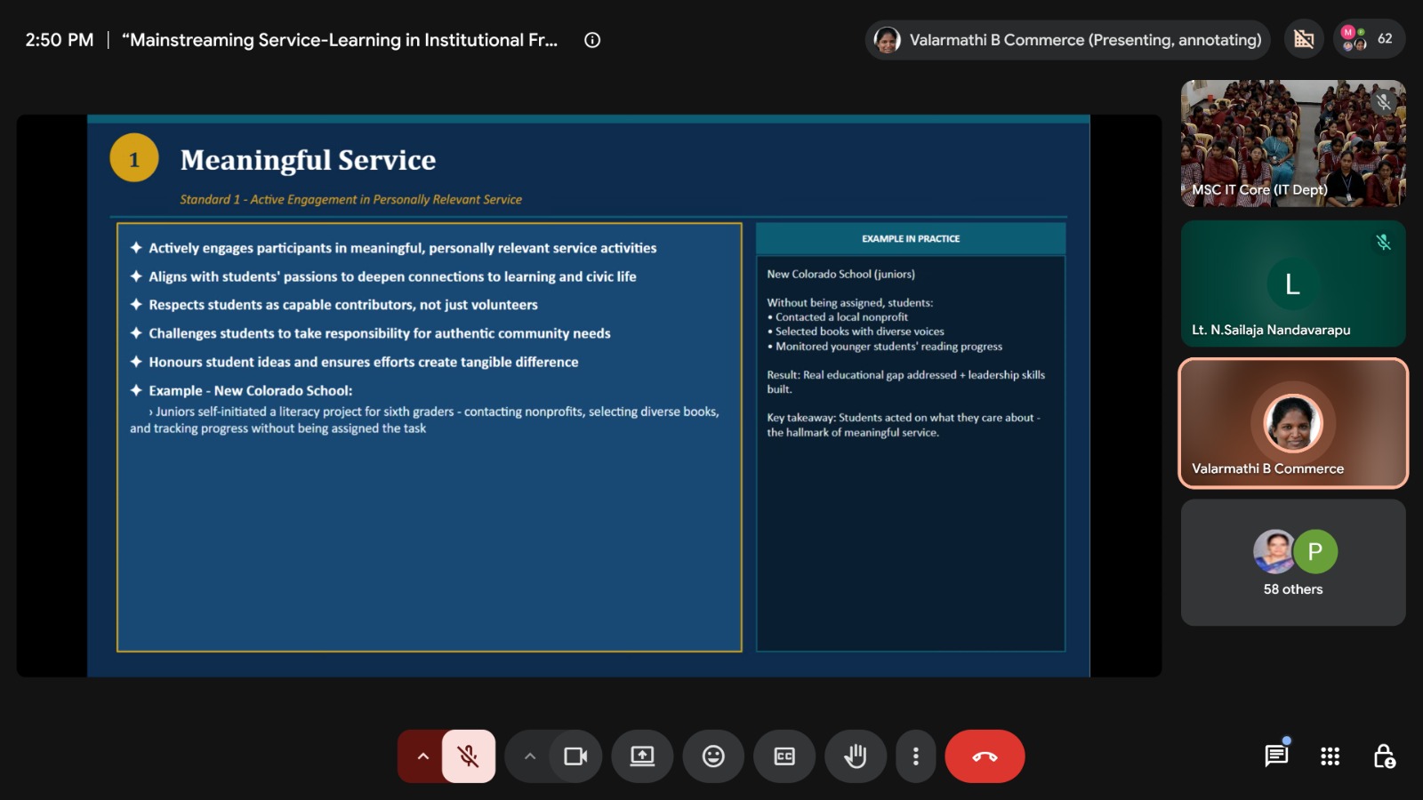The height and width of the screenshot is (800, 1423).
Task: Leave the call
Action: [985, 756]
